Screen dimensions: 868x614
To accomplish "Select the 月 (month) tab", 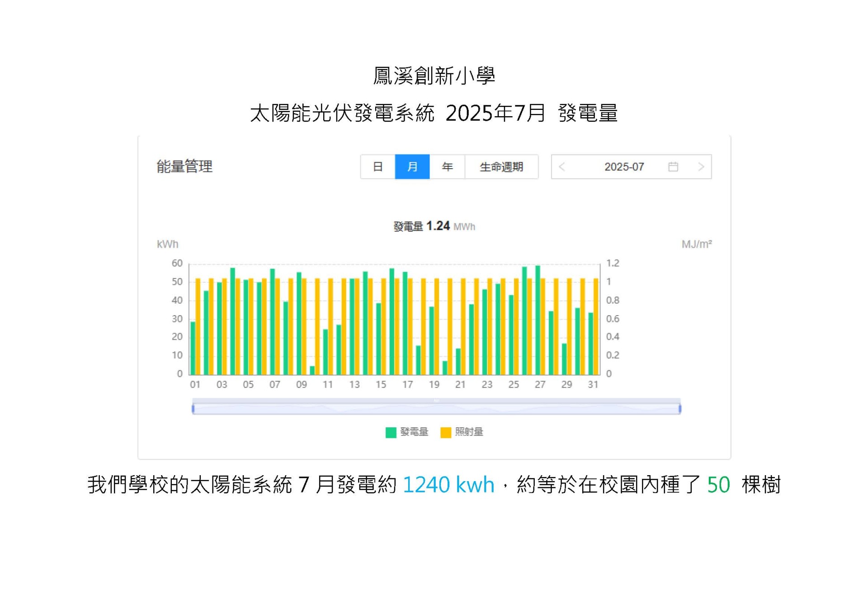I will [412, 167].
